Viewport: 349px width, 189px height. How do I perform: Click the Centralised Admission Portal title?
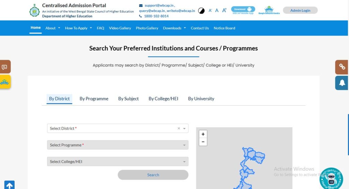74,5
